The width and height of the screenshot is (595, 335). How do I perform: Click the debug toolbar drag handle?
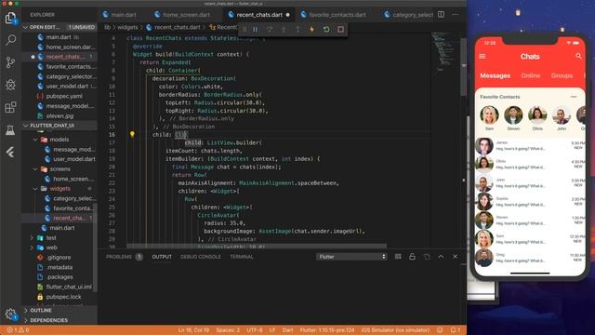(245, 29)
